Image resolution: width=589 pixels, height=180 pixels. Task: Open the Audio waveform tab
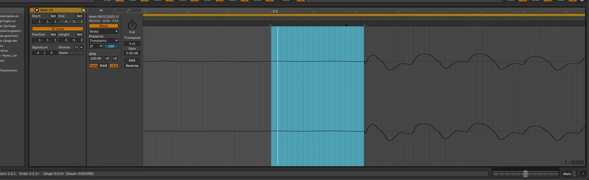tap(101, 10)
